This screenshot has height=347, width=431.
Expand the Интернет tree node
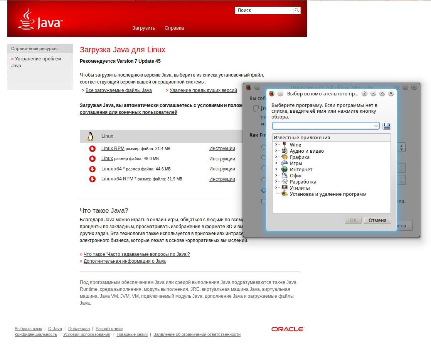pos(276,169)
